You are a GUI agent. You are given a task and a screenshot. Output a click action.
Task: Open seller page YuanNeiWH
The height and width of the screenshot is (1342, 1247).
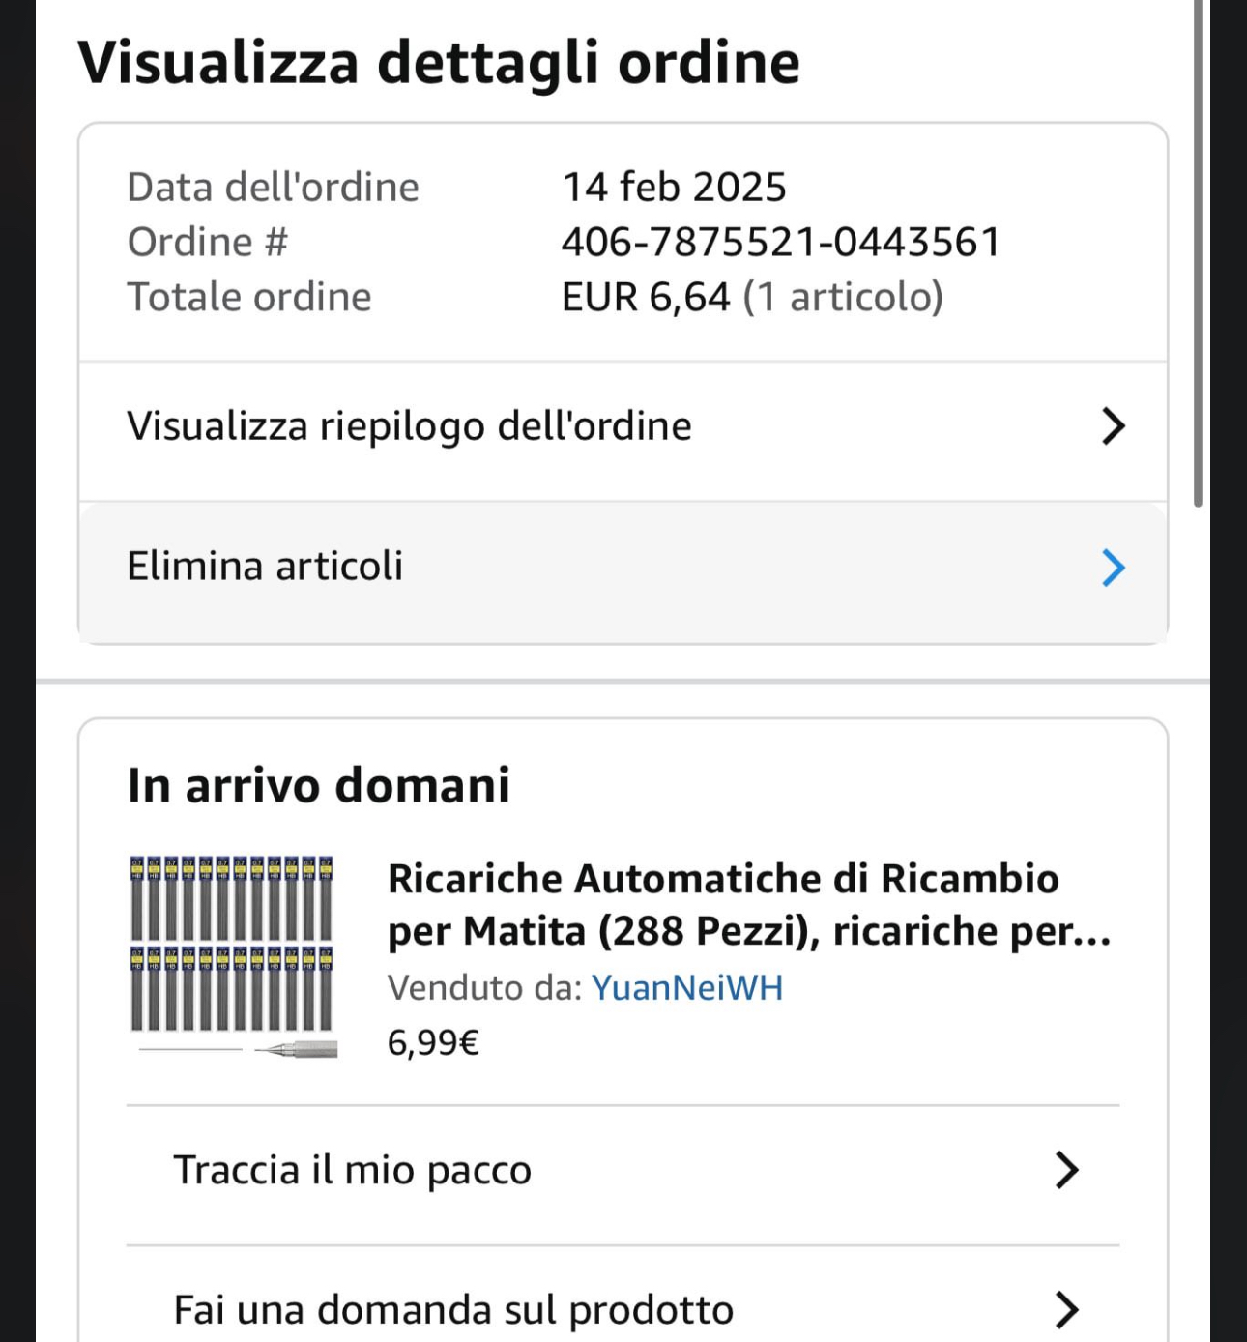click(x=686, y=987)
